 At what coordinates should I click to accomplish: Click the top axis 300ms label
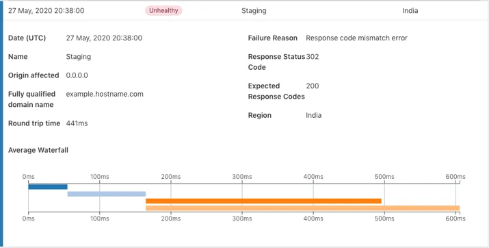[242, 177]
